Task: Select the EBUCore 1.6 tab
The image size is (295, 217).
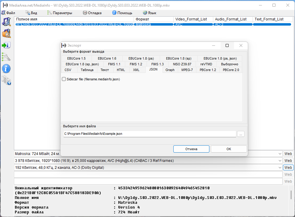Action: 107,58
